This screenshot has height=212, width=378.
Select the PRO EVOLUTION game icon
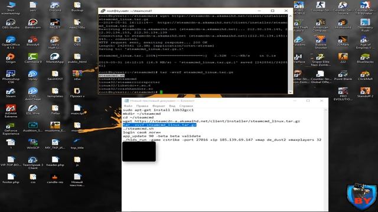(343, 94)
